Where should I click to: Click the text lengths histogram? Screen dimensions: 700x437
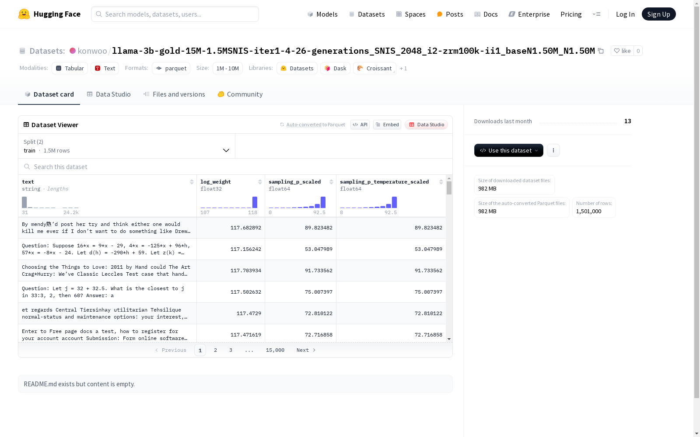(50, 202)
